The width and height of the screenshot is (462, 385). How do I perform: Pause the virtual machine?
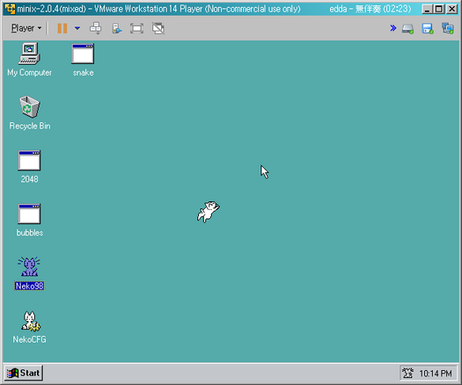point(62,28)
